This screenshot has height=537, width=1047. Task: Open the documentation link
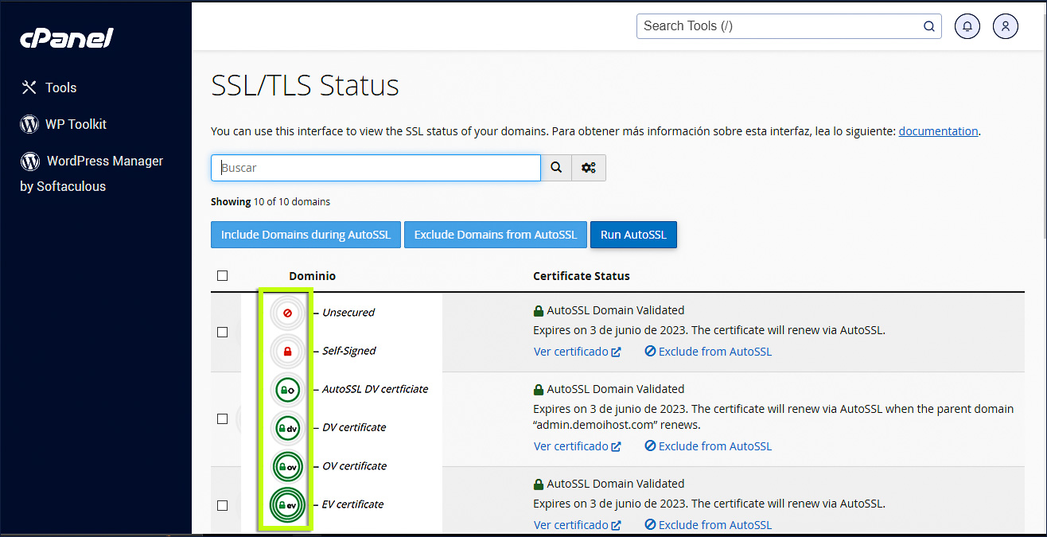(938, 130)
